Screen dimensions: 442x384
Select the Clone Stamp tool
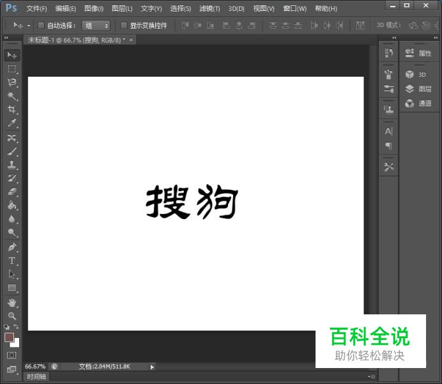tap(12, 165)
